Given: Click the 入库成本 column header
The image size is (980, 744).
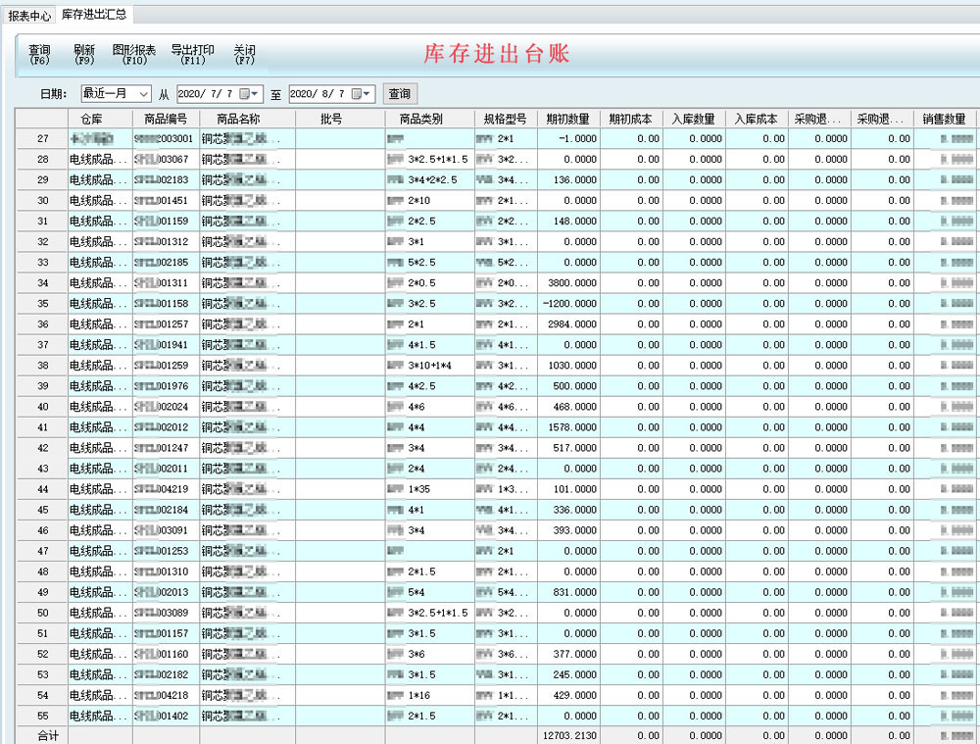Looking at the screenshot, I should click(757, 119).
